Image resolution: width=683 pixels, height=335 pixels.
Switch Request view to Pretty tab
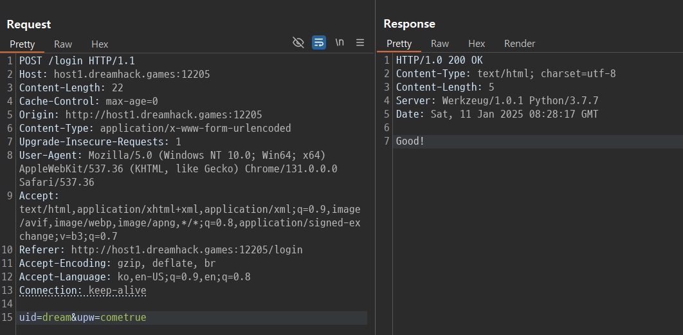coord(23,44)
